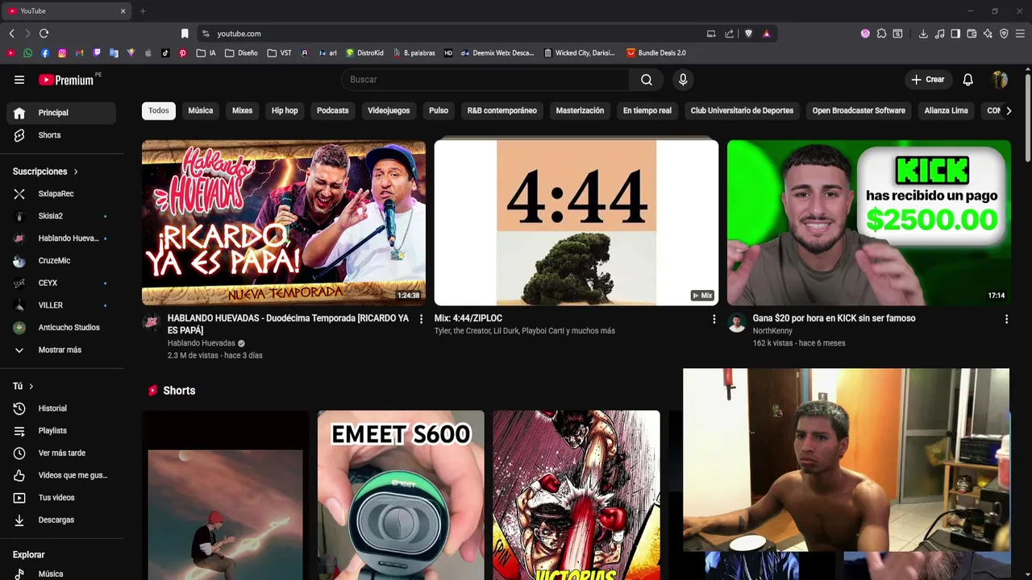Open the browser extensions puzzle icon
Viewport: 1032px width, 580px height.
[881, 34]
